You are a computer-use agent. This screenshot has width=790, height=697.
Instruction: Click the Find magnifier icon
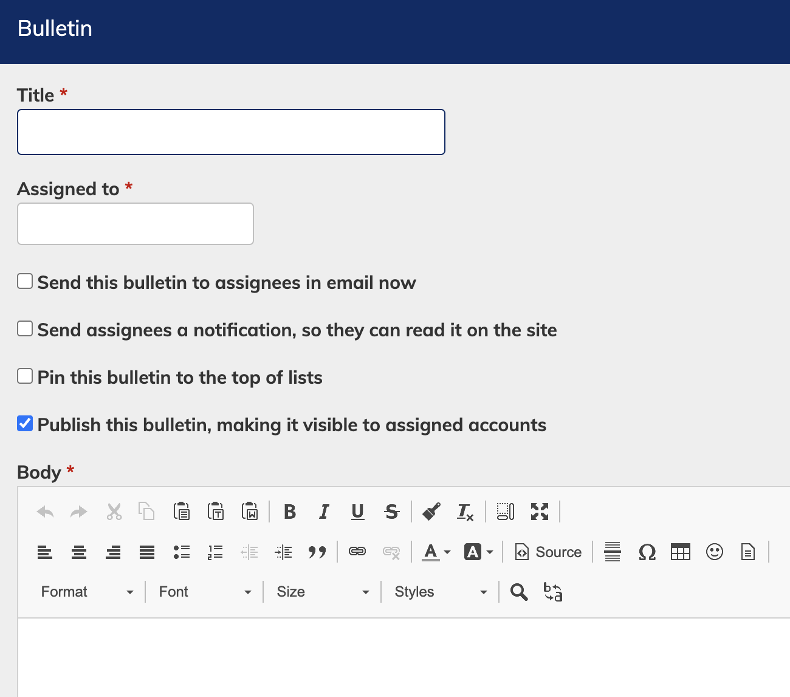[x=518, y=592]
